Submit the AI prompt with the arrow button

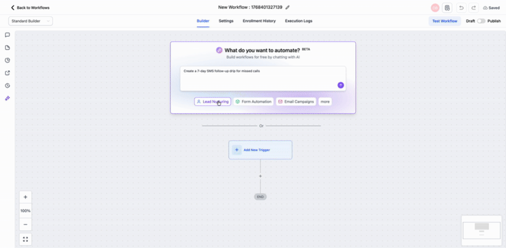click(x=341, y=85)
